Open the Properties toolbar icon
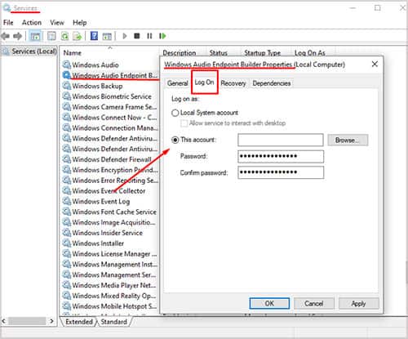The width and height of the screenshot is (408, 339). pos(51,36)
